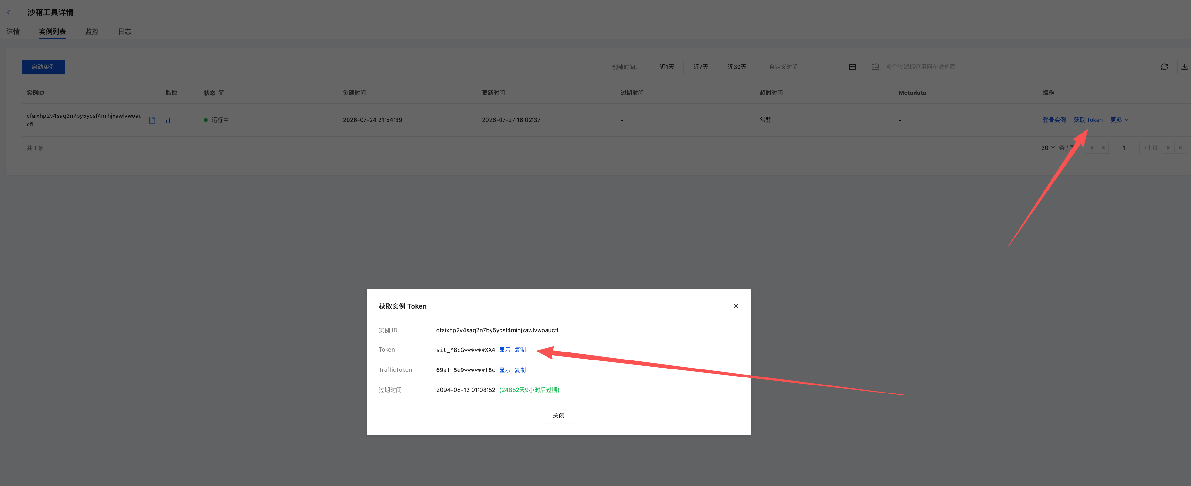Open the calendar date picker icon

852,67
